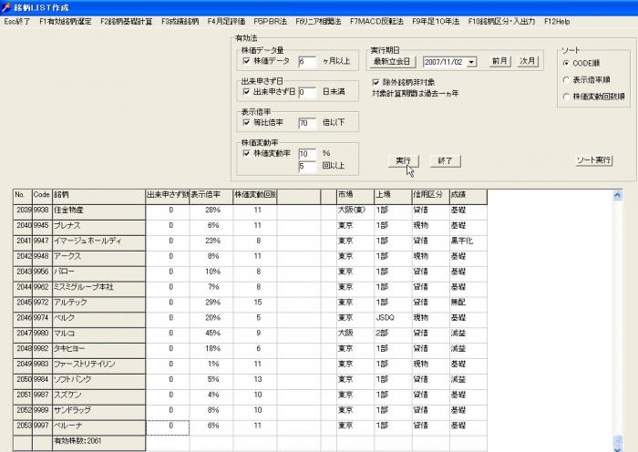This screenshot has height=452, width=638.
Task: Toggle the 株価データ checkbox
Action: [x=247, y=62]
